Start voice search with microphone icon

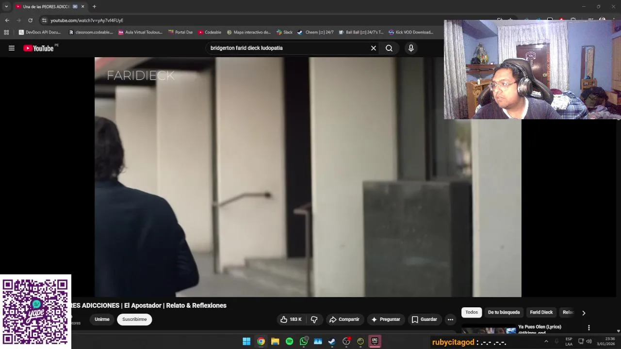(x=411, y=48)
